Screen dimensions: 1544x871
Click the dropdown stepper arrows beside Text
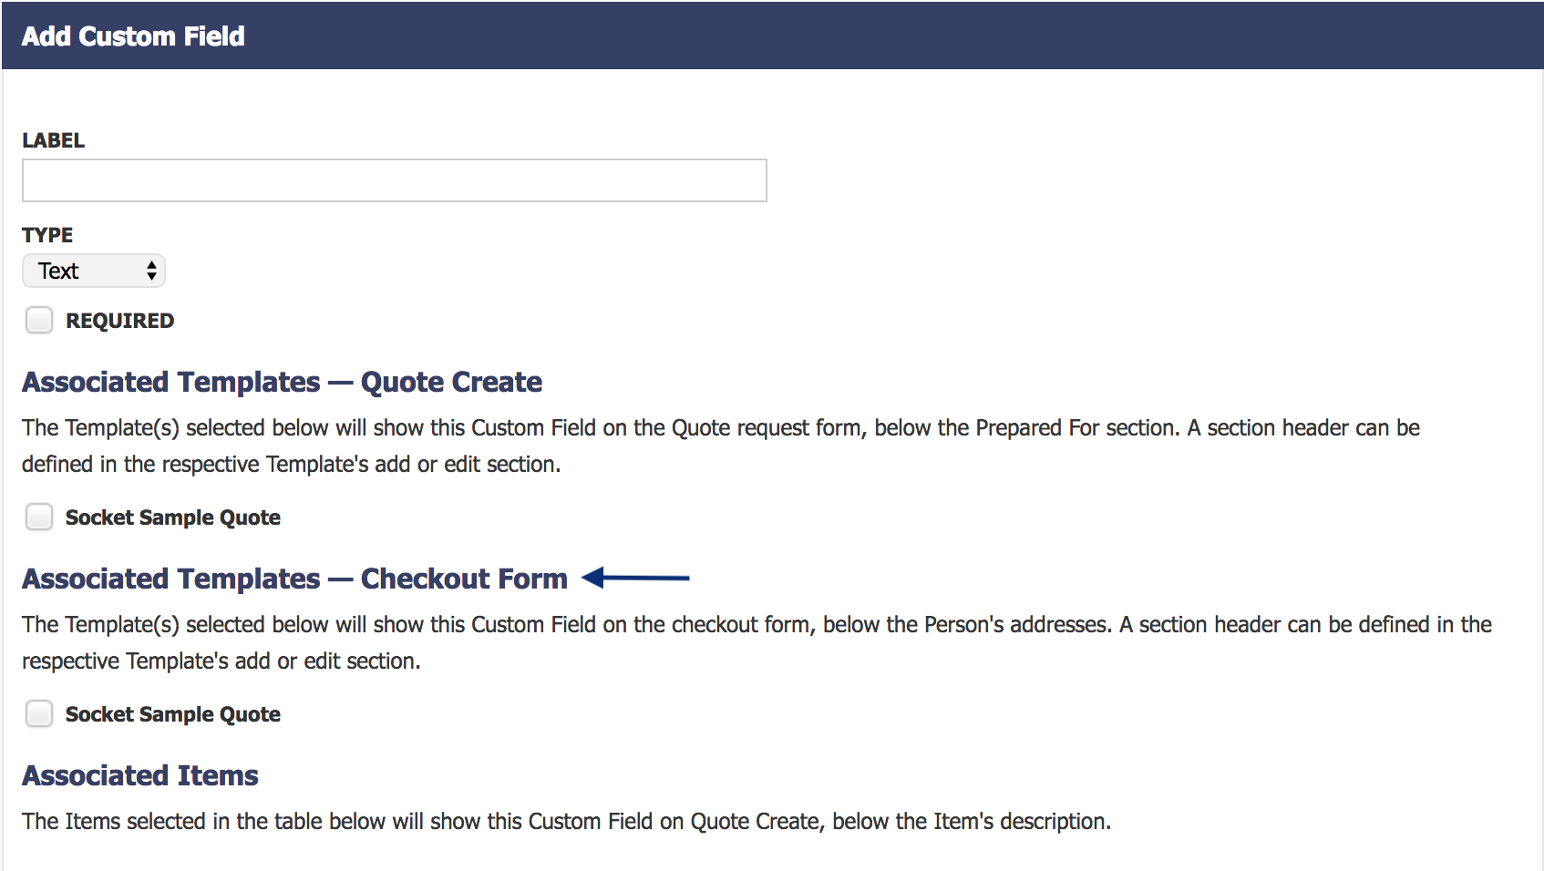pyautogui.click(x=150, y=271)
